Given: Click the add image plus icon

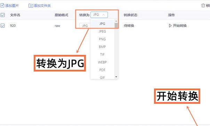Looking at the screenshot, I should (2, 6).
